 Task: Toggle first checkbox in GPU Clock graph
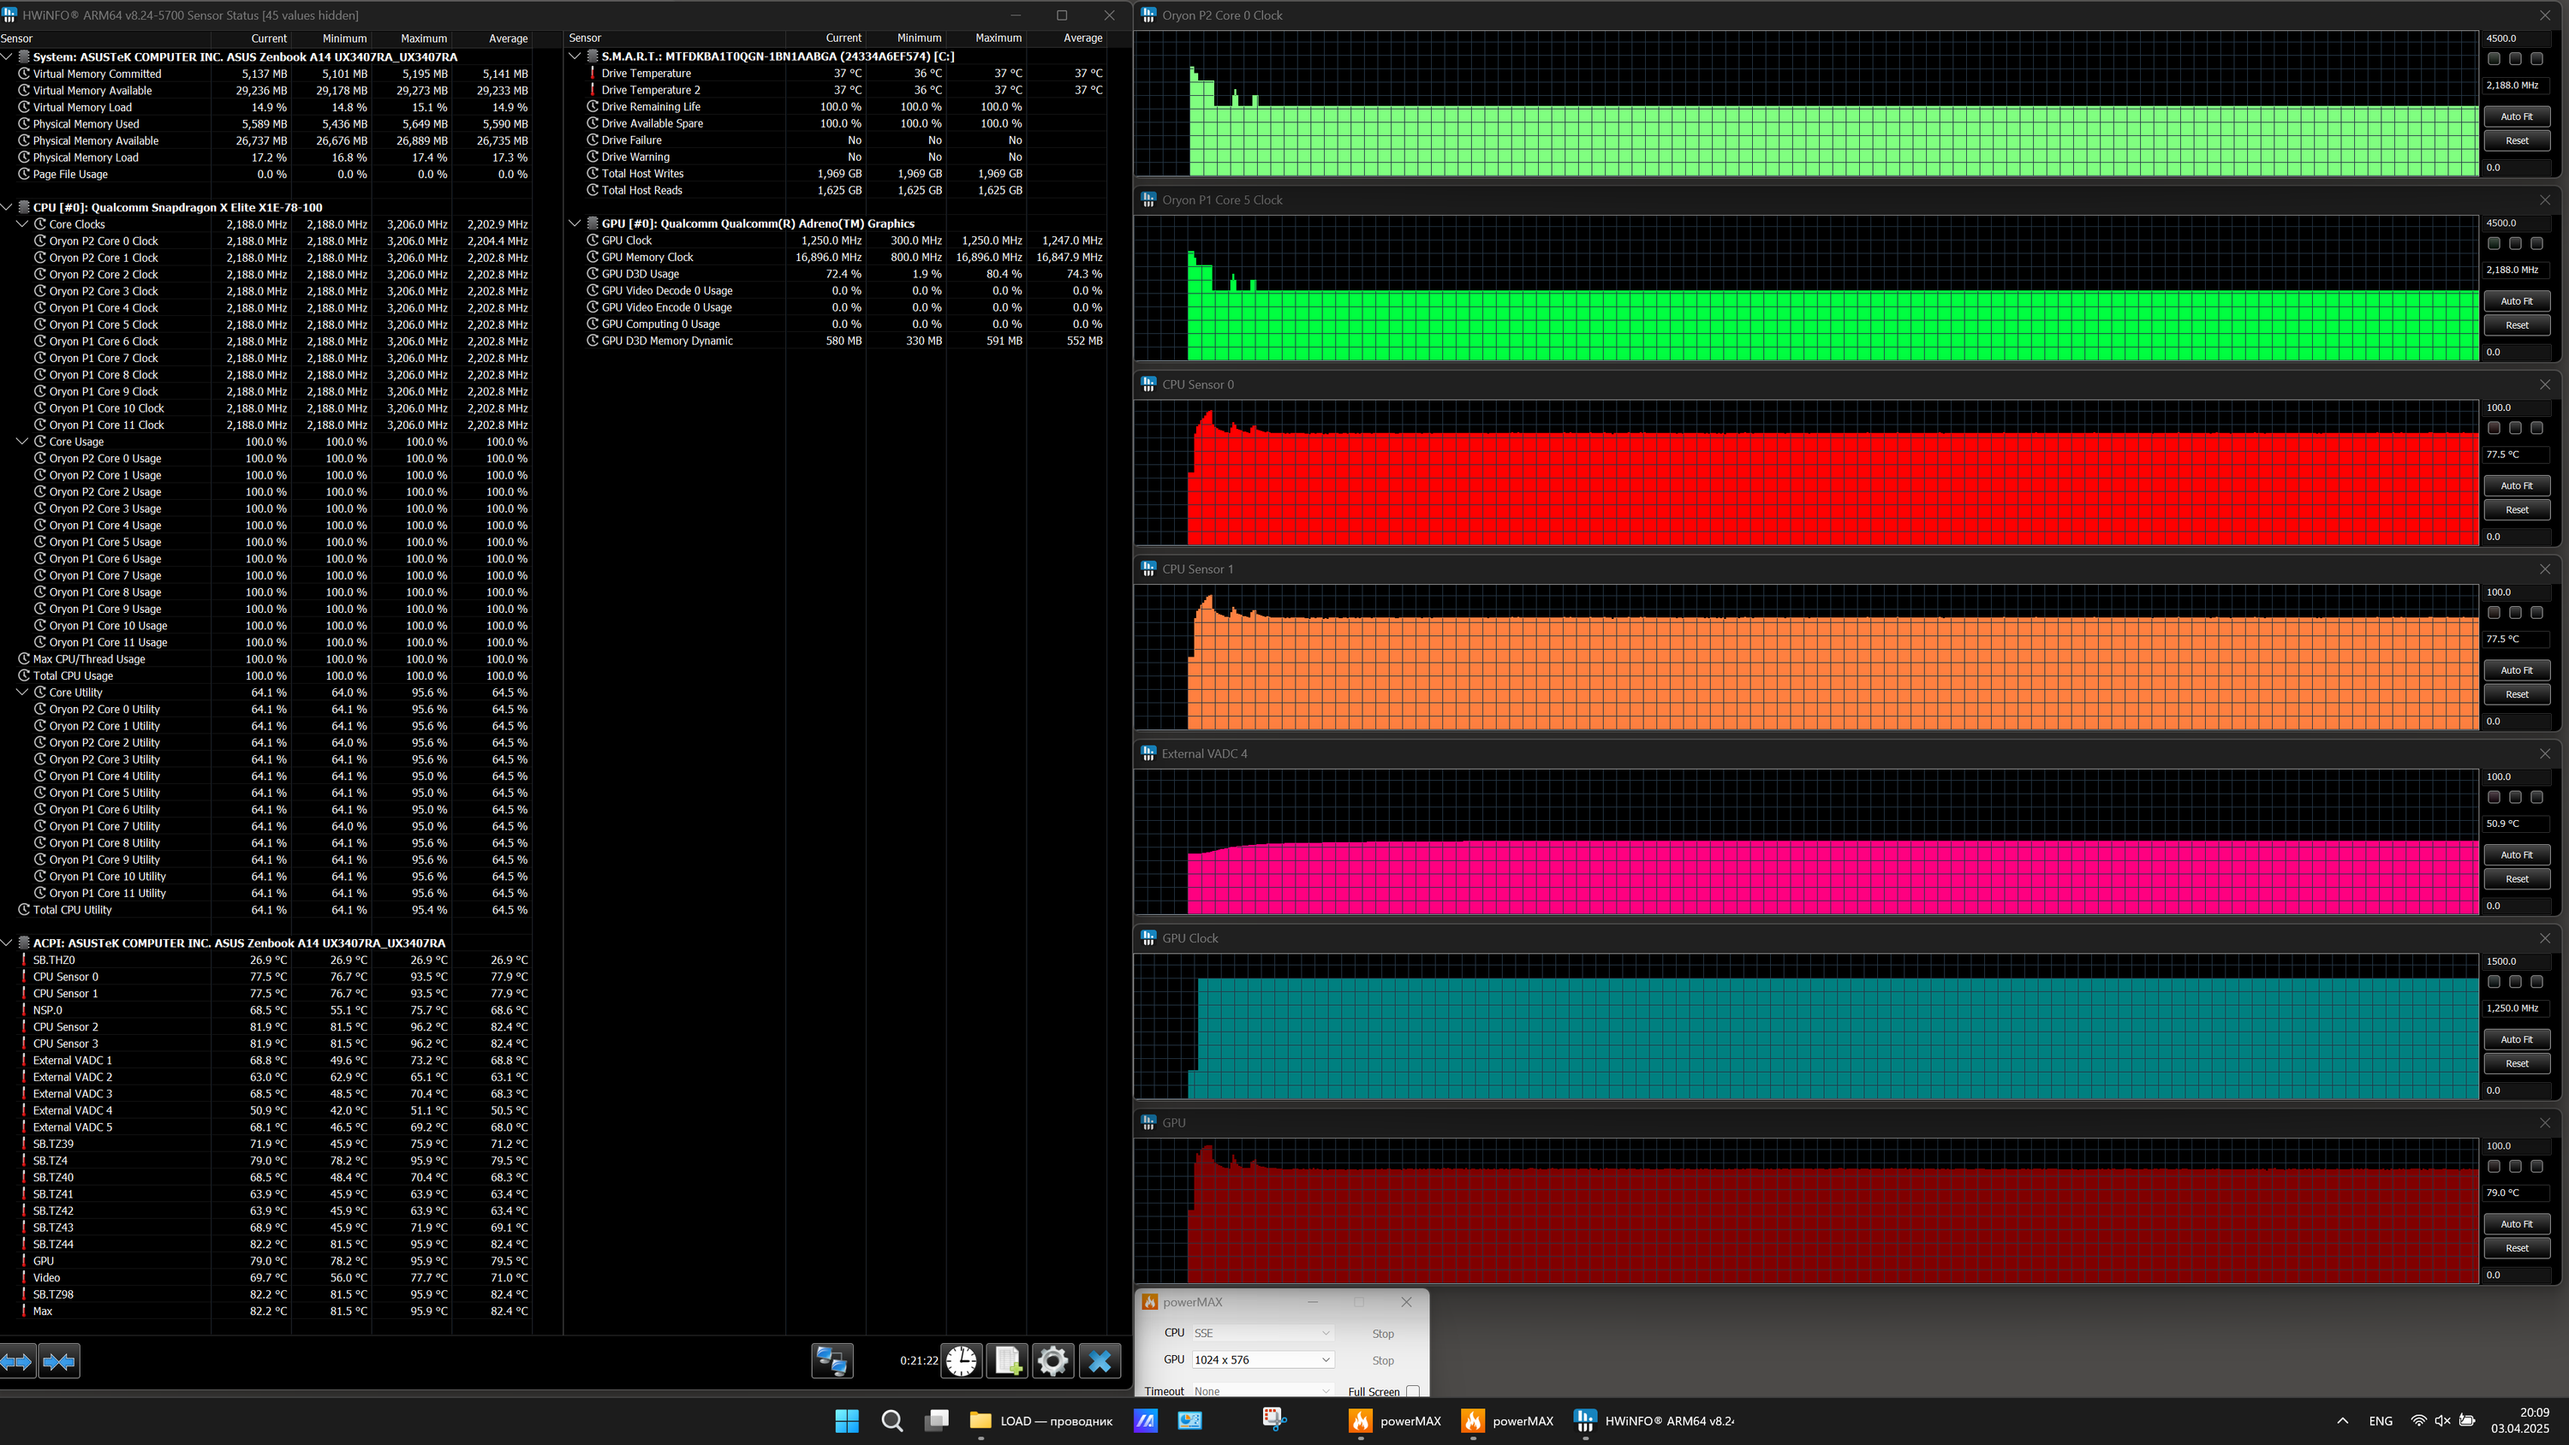coord(2494,982)
